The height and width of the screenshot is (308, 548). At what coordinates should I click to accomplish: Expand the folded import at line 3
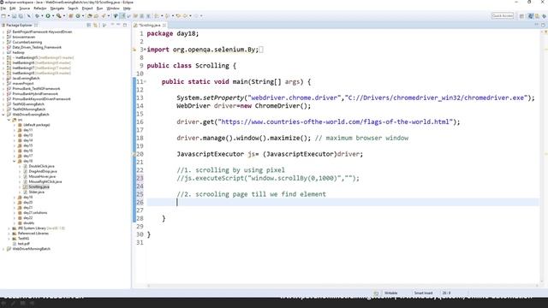(145, 50)
